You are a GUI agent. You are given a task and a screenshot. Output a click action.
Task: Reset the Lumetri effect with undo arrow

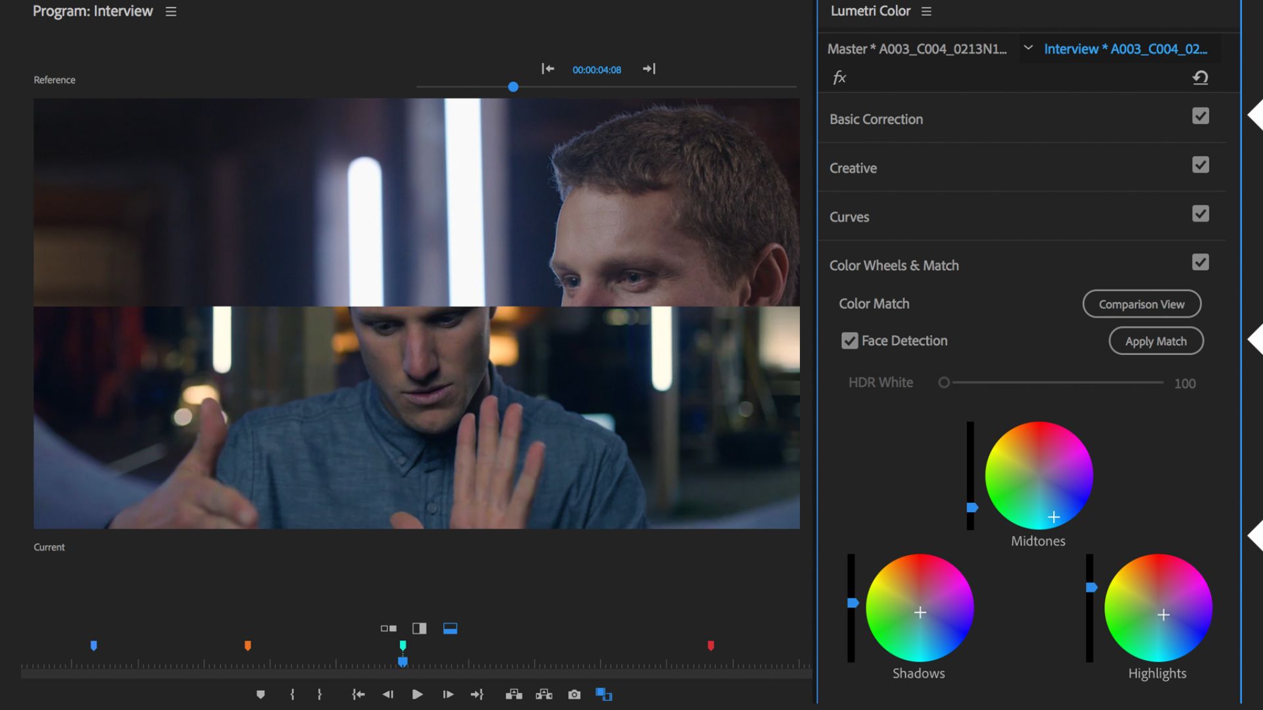click(x=1200, y=78)
